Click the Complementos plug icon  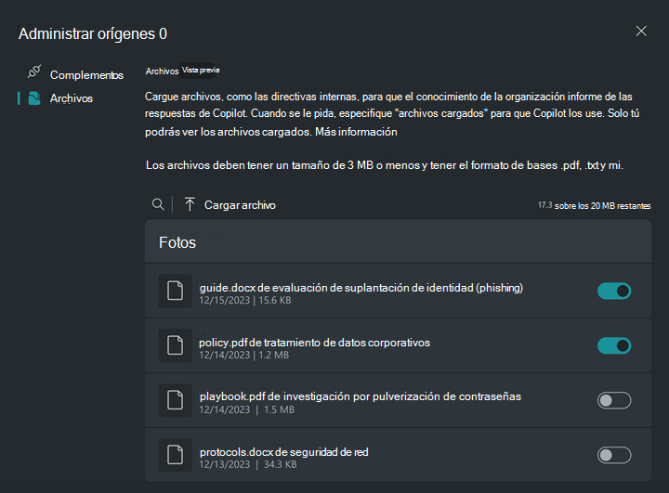pos(34,73)
